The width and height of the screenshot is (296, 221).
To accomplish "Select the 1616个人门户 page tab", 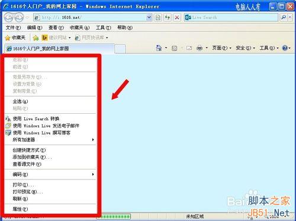I will (59, 49).
